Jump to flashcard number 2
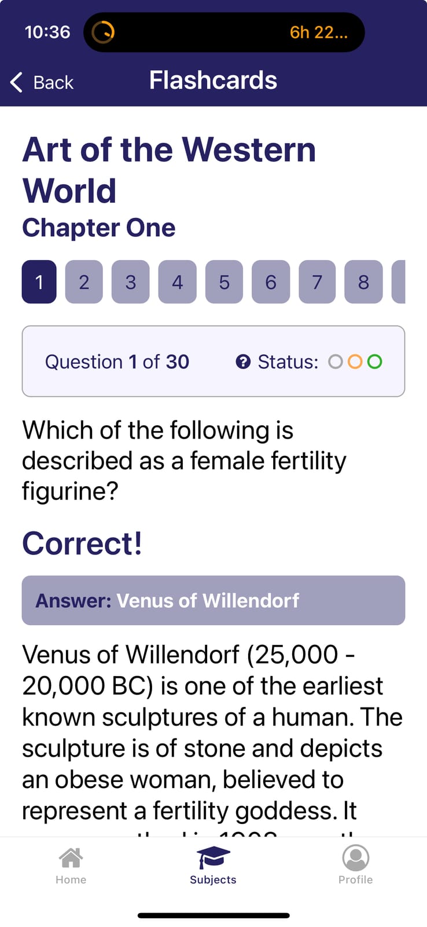Image resolution: width=427 pixels, height=927 pixels. tap(84, 282)
